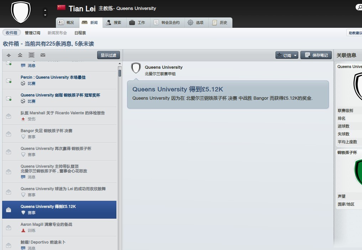Click 显示过滤 to expand filters
This screenshot has width=362, height=250.
[x=108, y=55]
